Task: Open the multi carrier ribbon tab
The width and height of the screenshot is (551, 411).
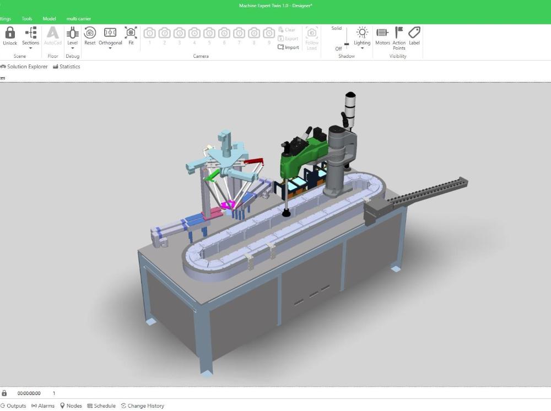Action: tap(79, 19)
